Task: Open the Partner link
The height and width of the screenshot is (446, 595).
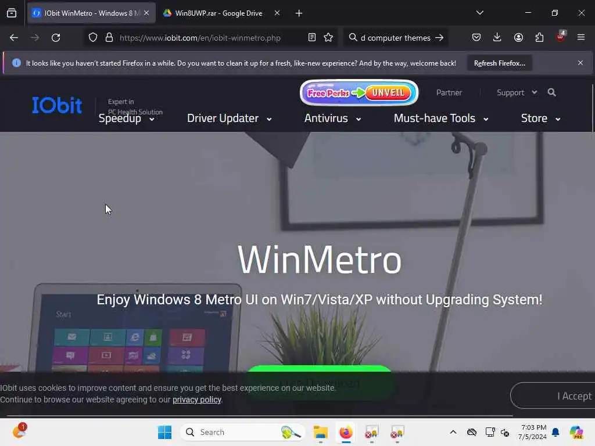Action: [x=449, y=92]
